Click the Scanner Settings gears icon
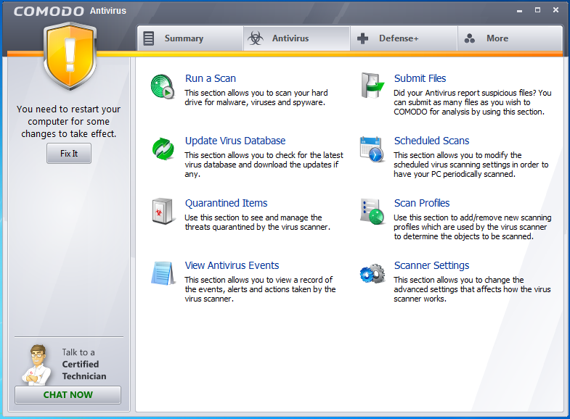This screenshot has width=570, height=419. [x=372, y=273]
